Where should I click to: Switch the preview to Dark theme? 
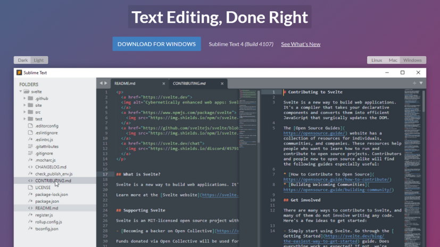point(22,61)
